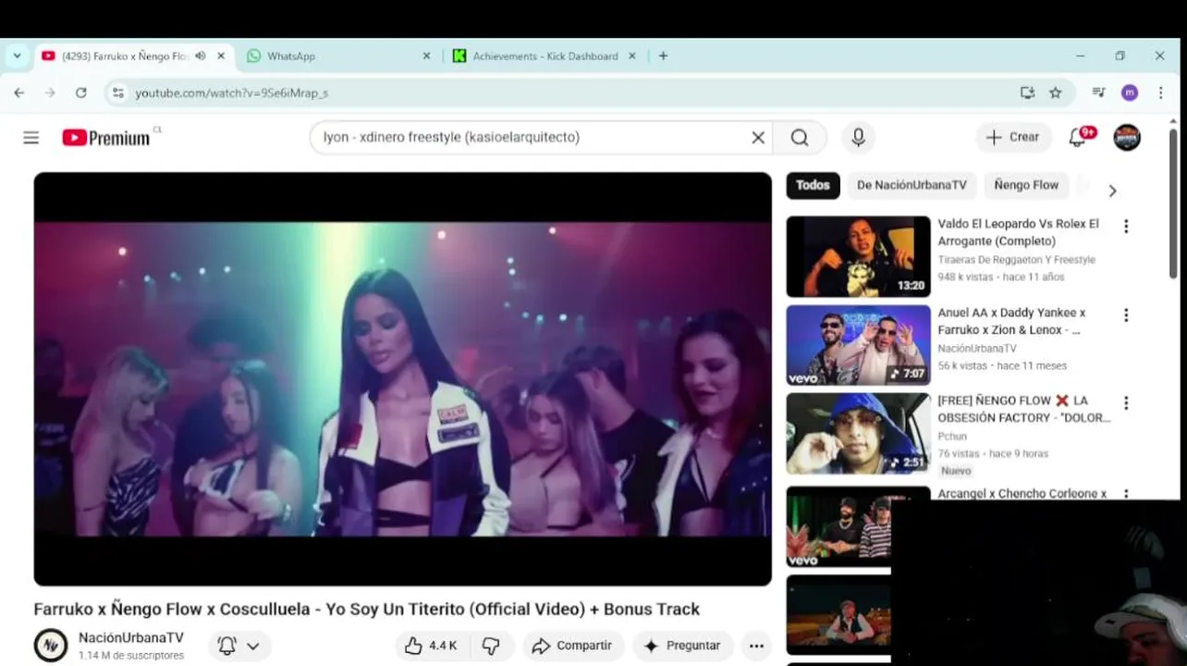This screenshot has width=1187, height=666.
Task: Reload the YouTube page
Action: point(81,92)
